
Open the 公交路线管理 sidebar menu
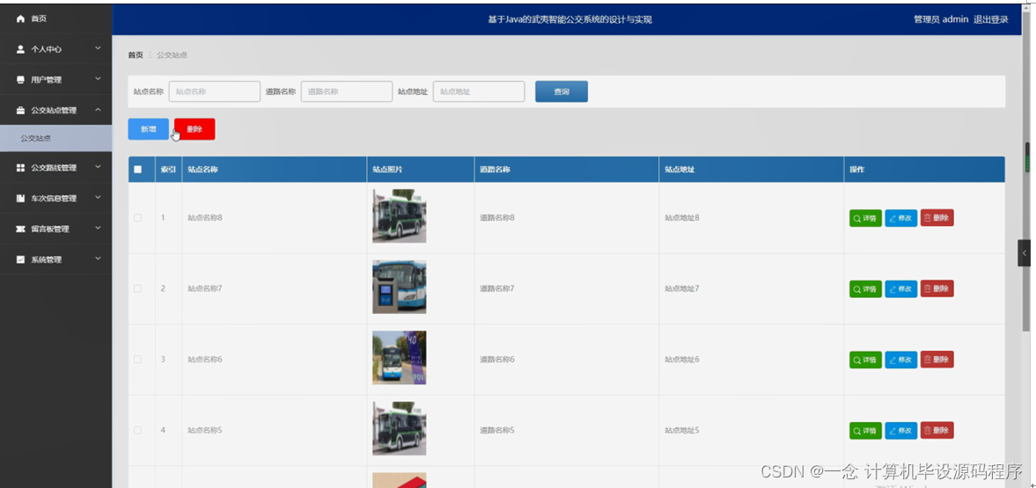56,168
